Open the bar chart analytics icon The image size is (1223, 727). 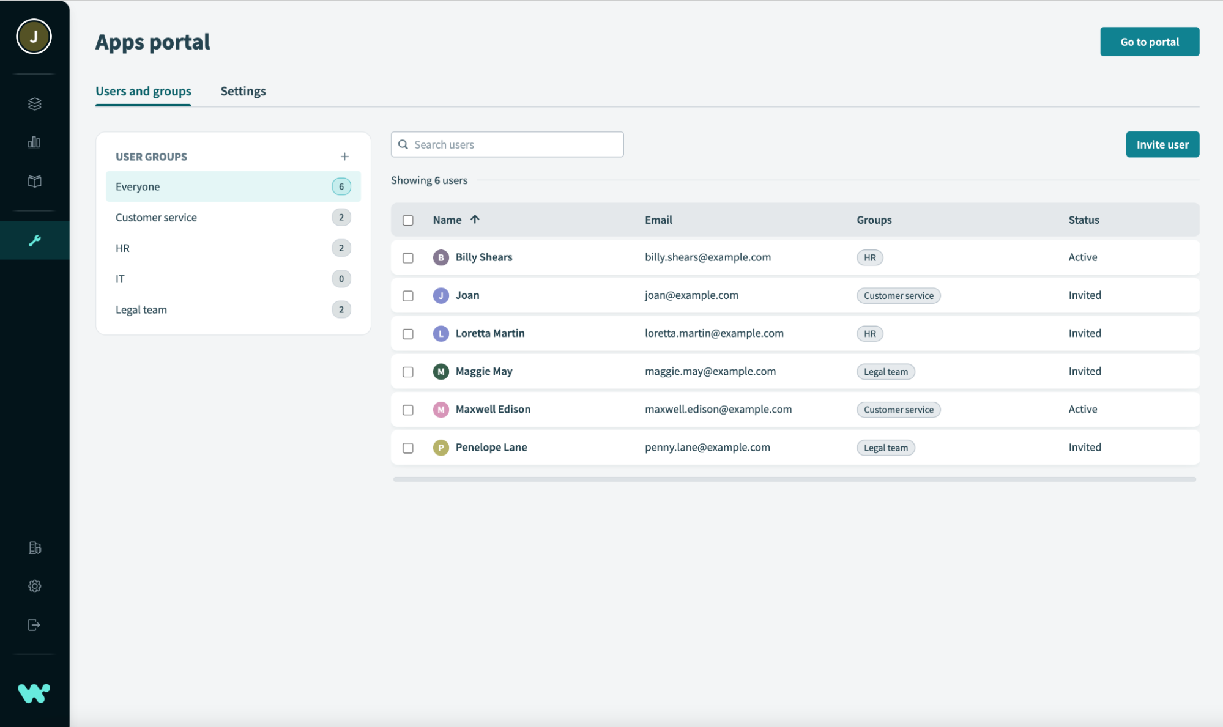pyautogui.click(x=34, y=142)
